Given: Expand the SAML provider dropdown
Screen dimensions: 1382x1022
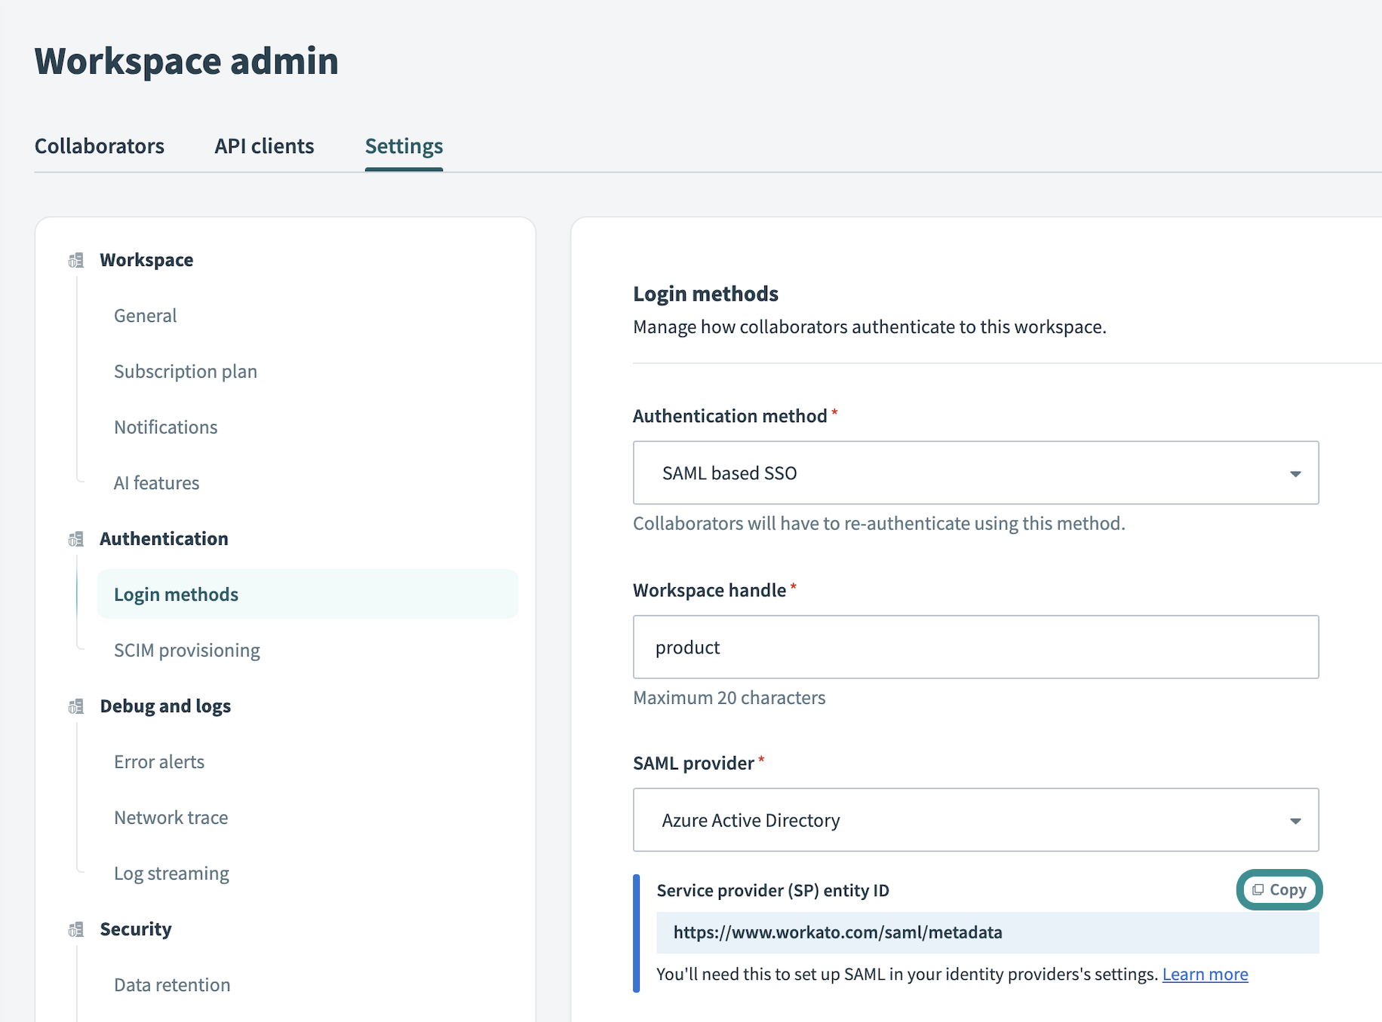Looking at the screenshot, I should (975, 820).
